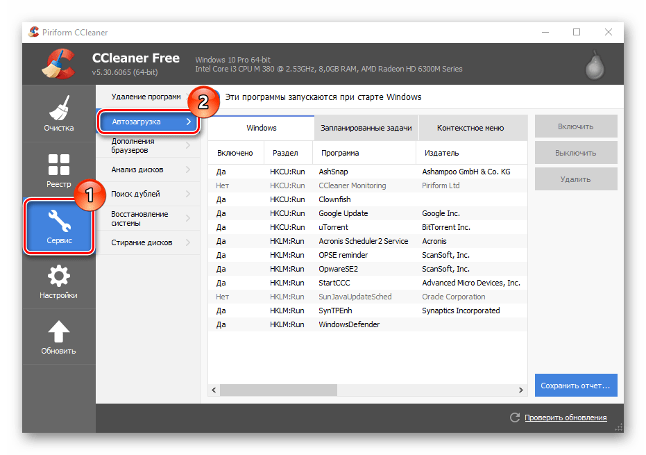Open Настройки gear icon

click(x=58, y=282)
